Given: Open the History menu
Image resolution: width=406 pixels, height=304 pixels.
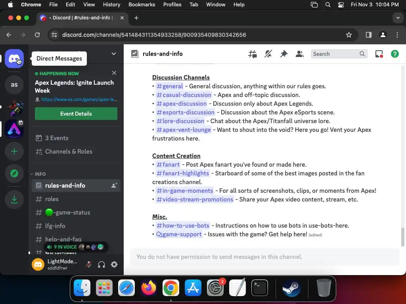Looking at the screenshot, I should pyautogui.click(x=111, y=5).
